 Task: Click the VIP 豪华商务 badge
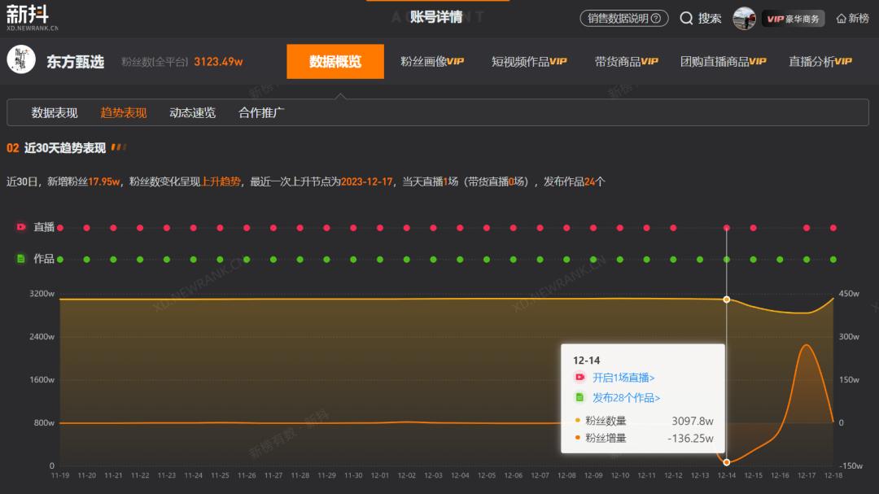(793, 19)
